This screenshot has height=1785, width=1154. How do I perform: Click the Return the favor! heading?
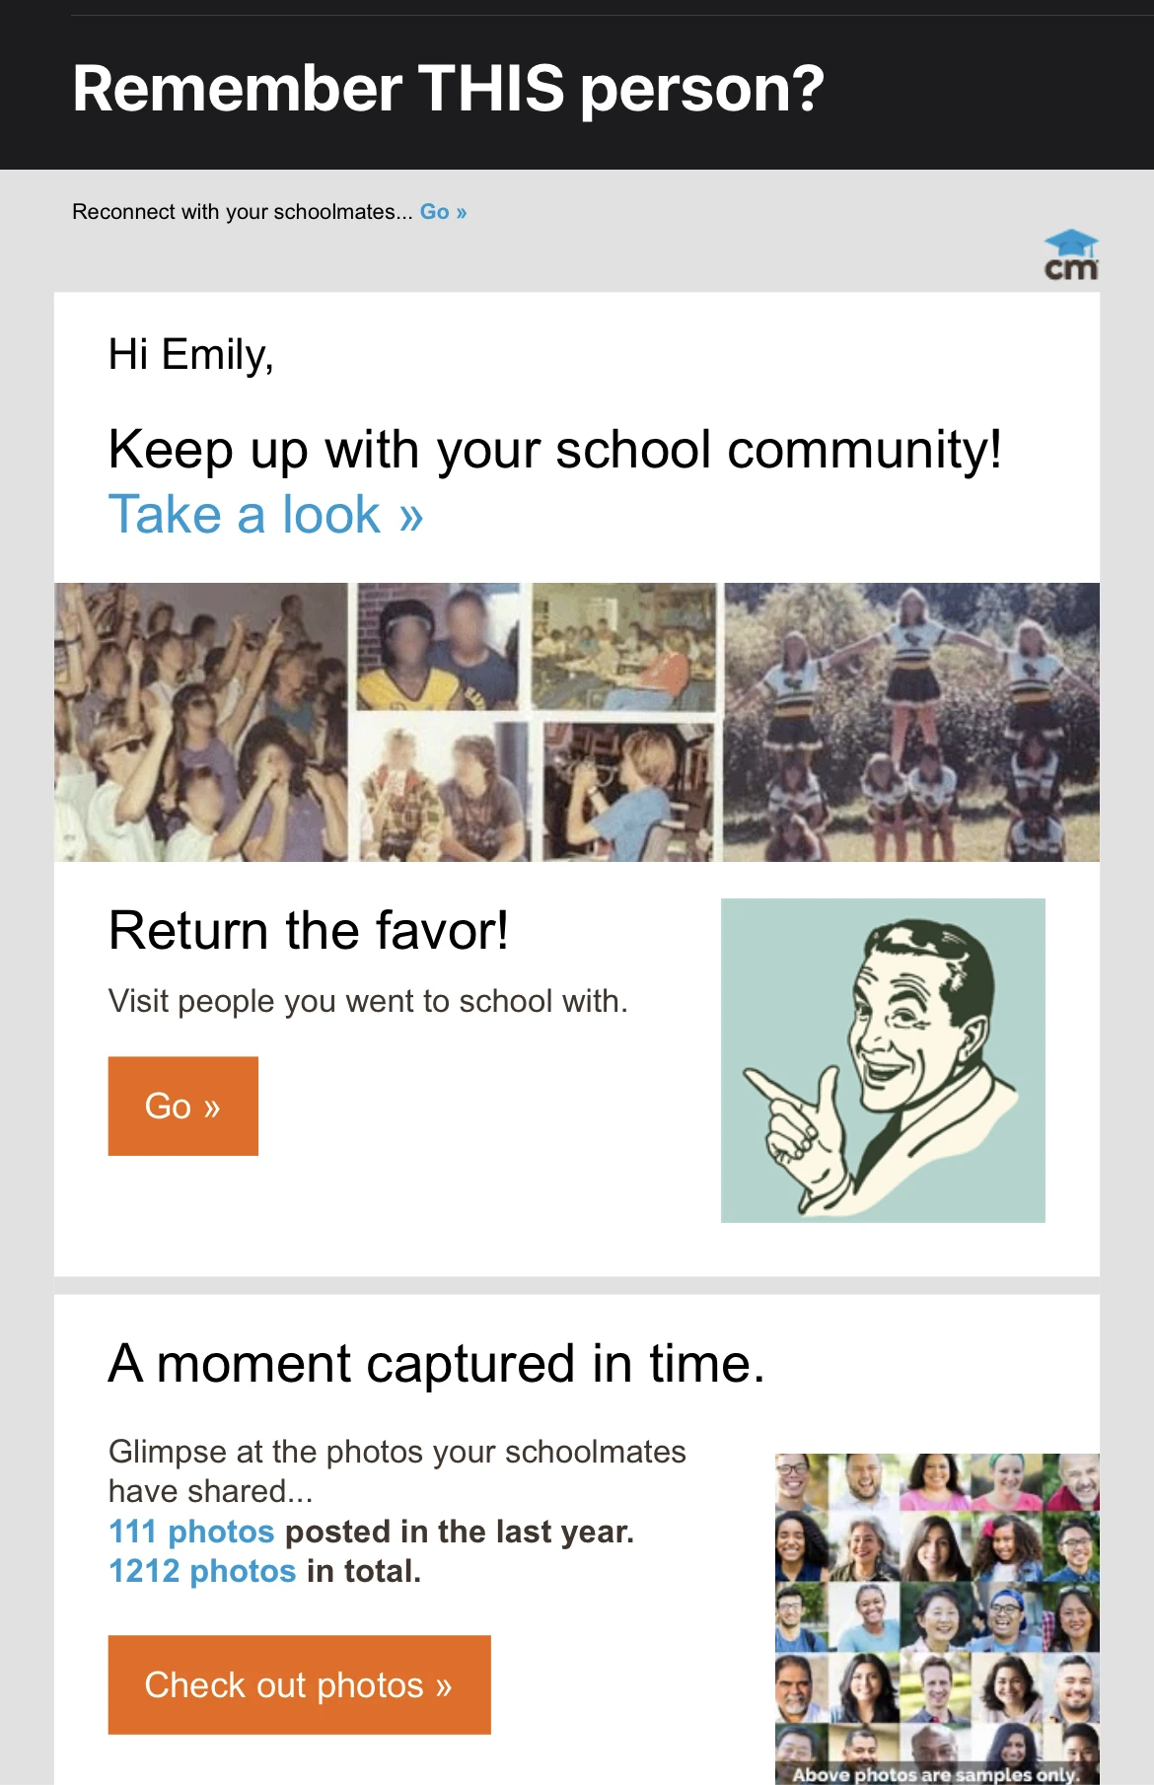coord(309,930)
